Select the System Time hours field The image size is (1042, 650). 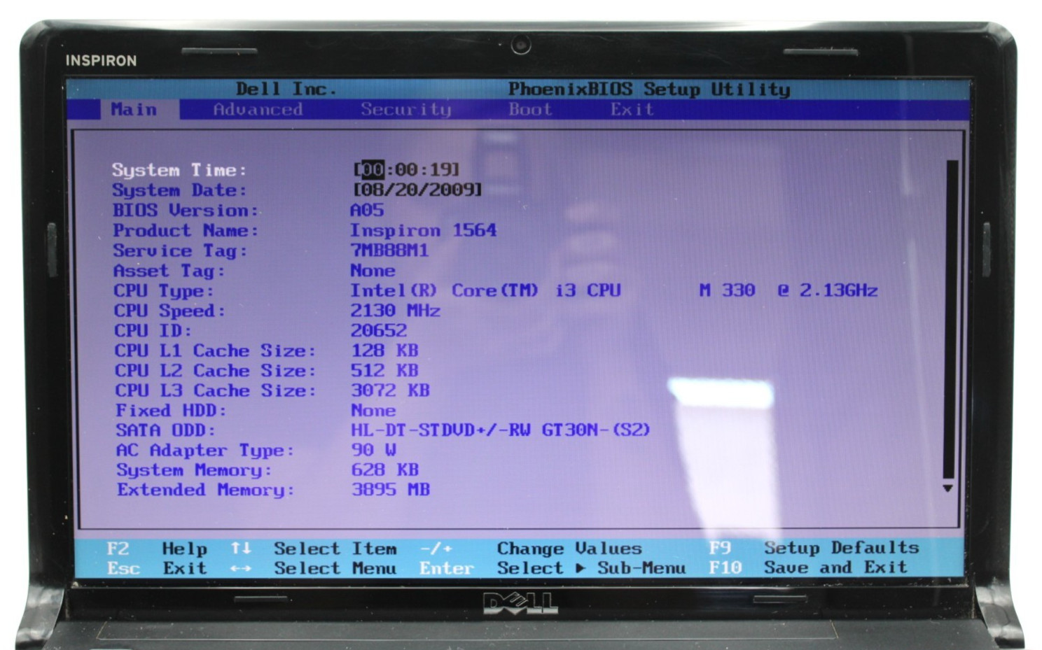click(x=373, y=170)
